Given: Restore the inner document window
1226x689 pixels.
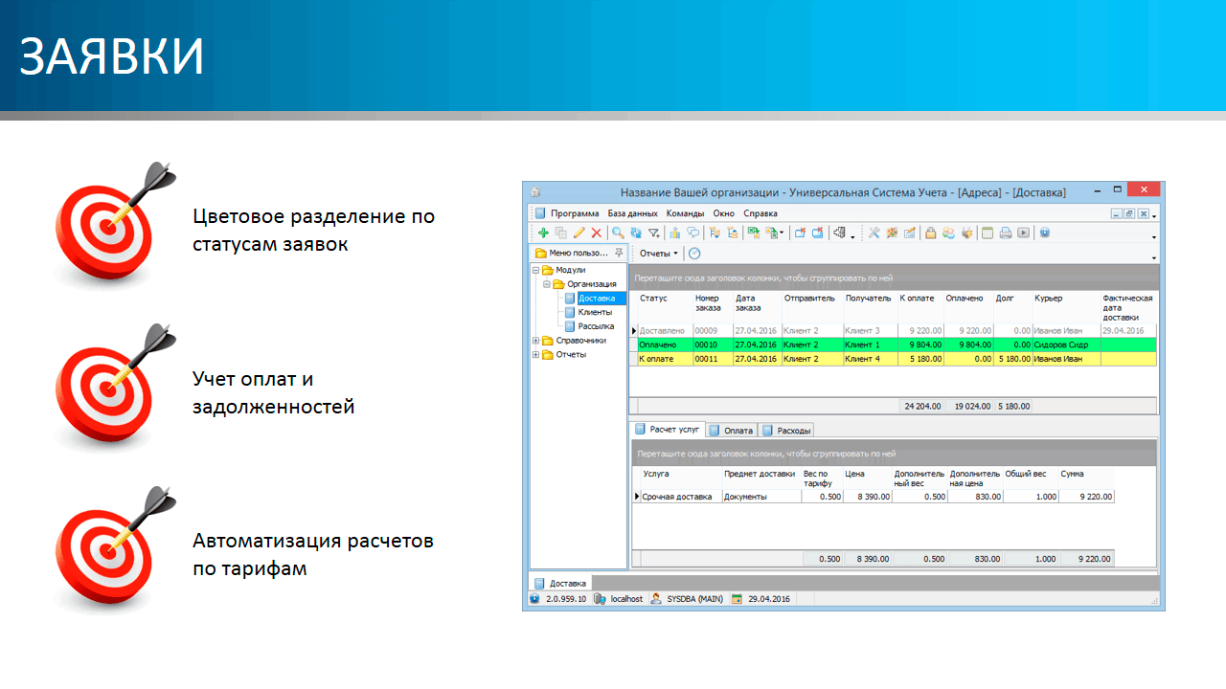Looking at the screenshot, I should click(1129, 214).
